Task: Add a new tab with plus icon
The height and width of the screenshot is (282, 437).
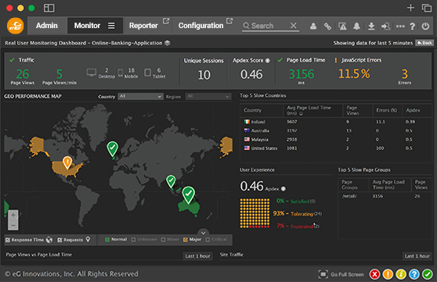Action: pos(410,8)
